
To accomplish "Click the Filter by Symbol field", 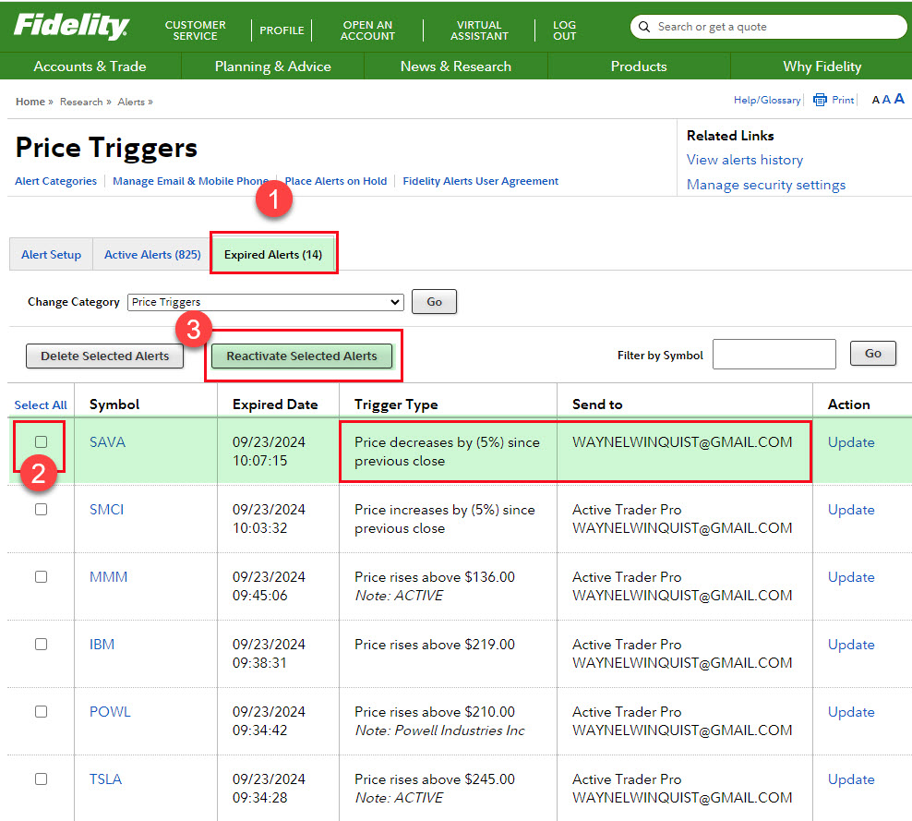I will click(x=774, y=355).
